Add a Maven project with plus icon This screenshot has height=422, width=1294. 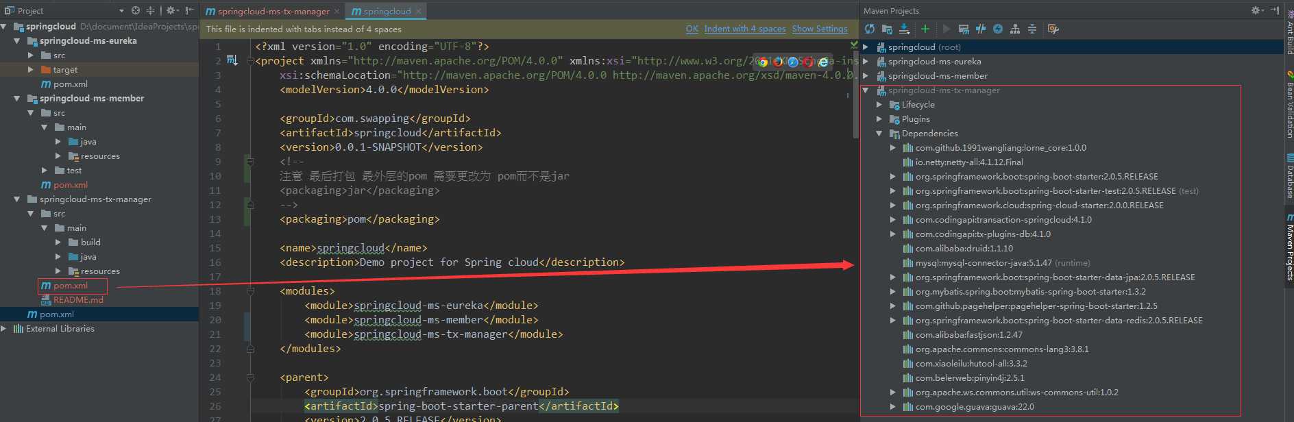pos(925,29)
